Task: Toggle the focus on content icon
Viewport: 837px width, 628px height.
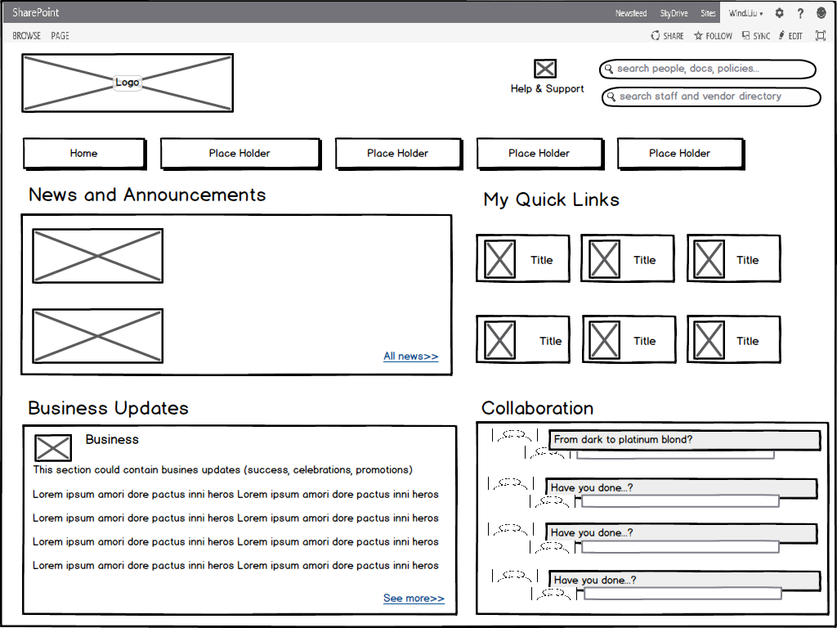Action: [x=821, y=36]
